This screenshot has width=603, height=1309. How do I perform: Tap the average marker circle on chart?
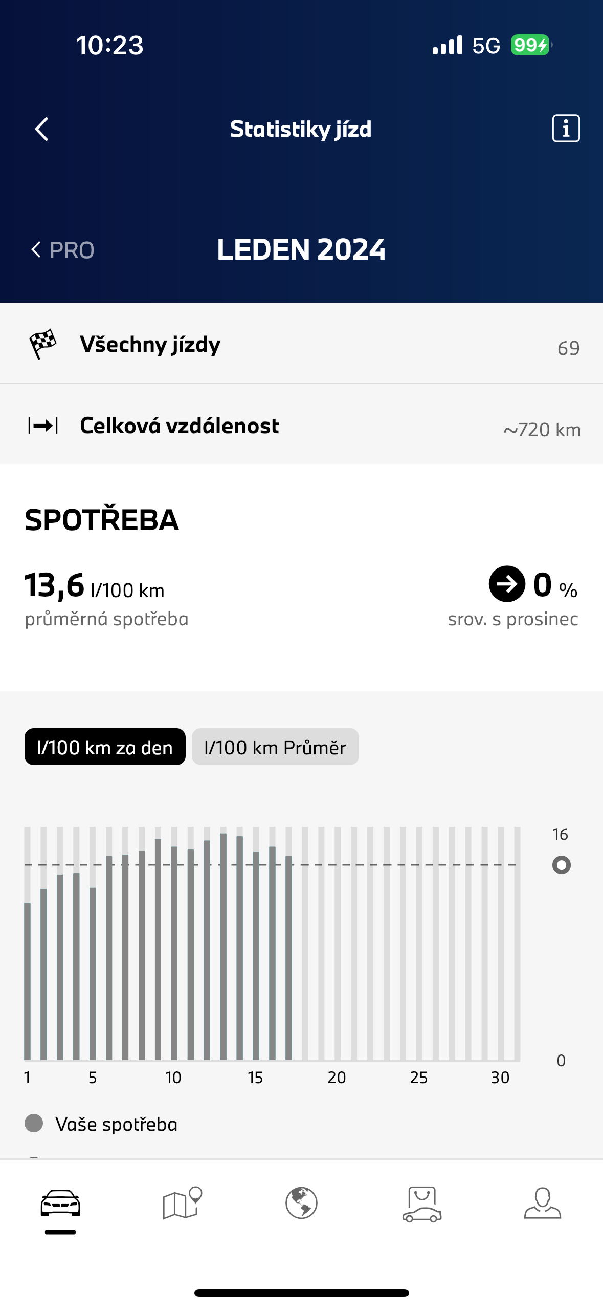pyautogui.click(x=561, y=865)
